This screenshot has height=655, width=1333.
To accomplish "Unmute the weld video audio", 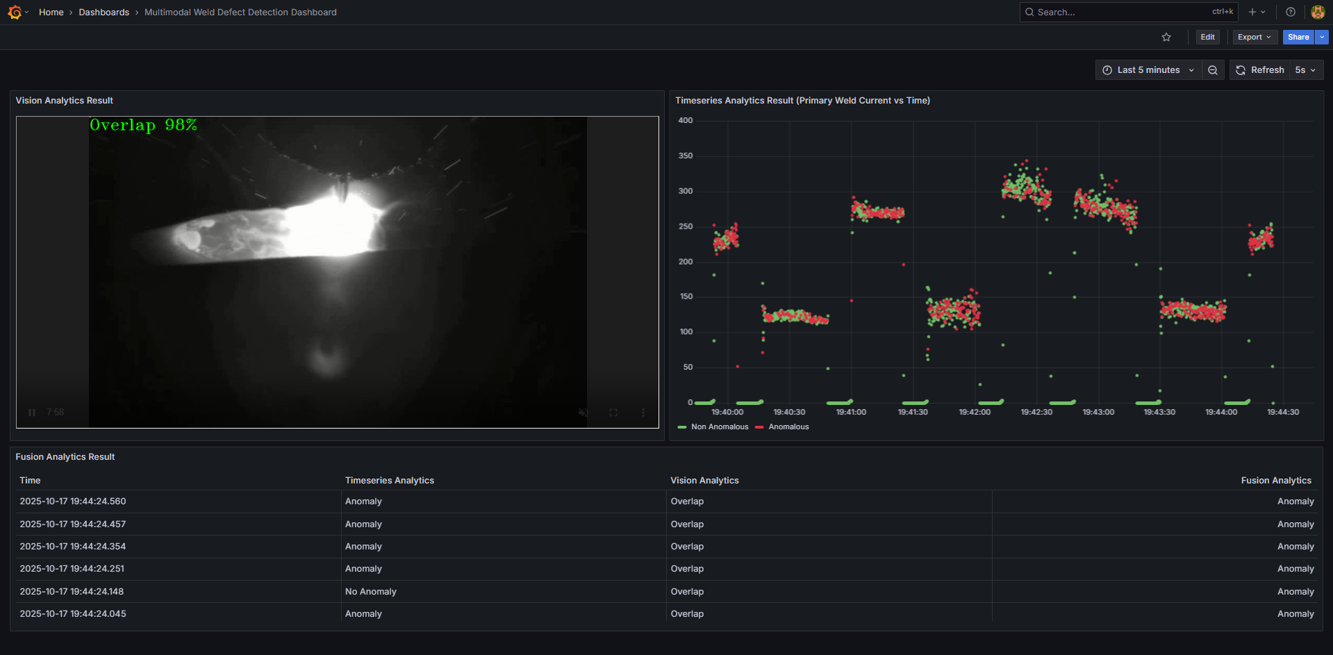I will tap(583, 412).
